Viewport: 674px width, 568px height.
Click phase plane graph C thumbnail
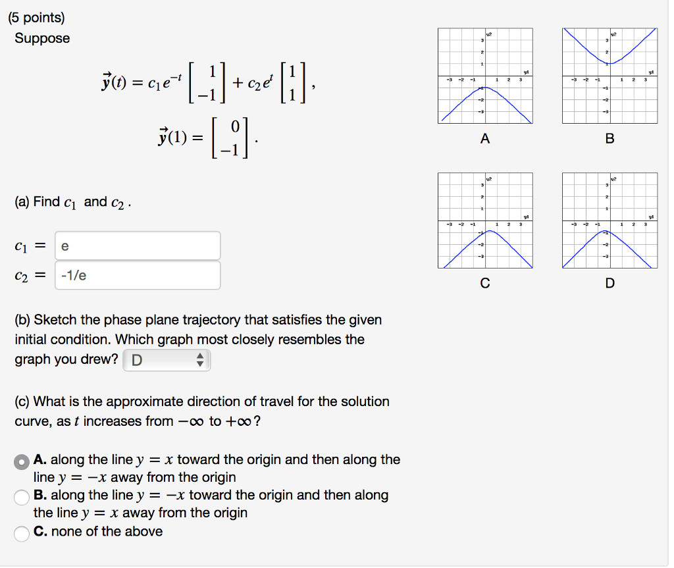pyautogui.click(x=484, y=220)
